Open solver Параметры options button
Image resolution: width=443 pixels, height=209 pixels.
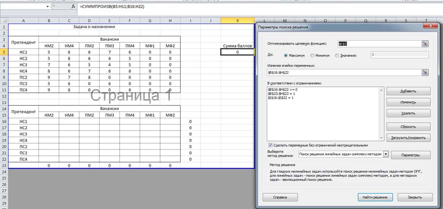(x=410, y=155)
